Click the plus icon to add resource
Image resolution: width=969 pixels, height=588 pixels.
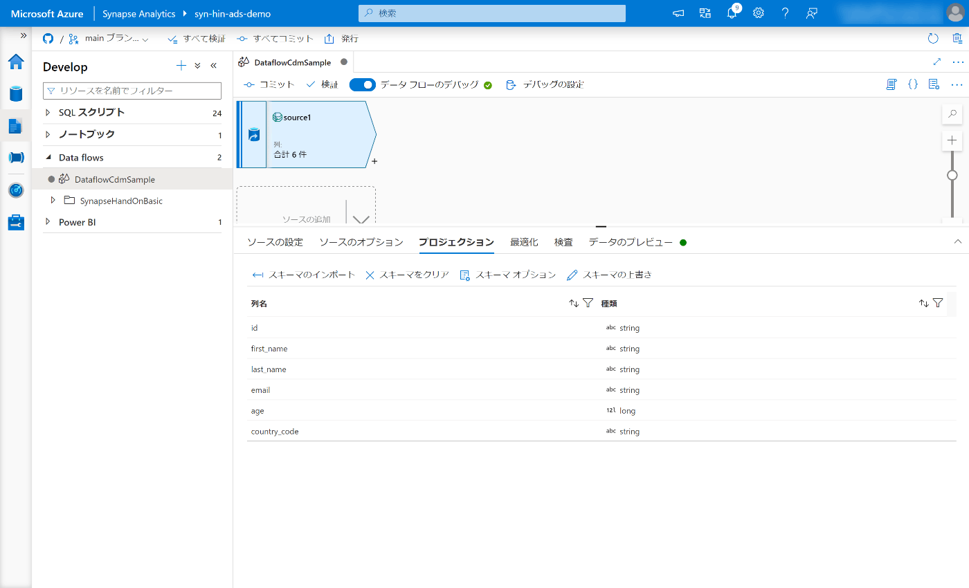coord(181,66)
